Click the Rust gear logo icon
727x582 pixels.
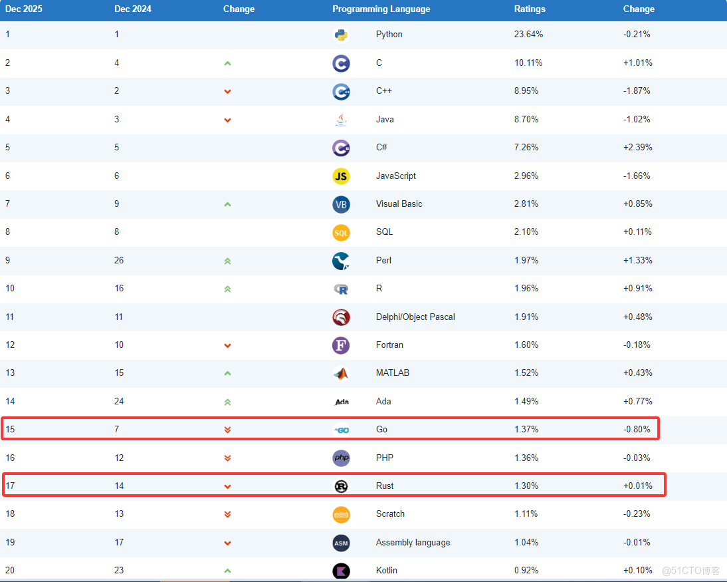(341, 486)
